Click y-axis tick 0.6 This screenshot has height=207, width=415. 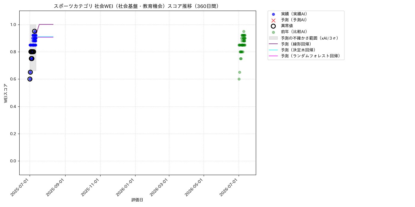13,79
